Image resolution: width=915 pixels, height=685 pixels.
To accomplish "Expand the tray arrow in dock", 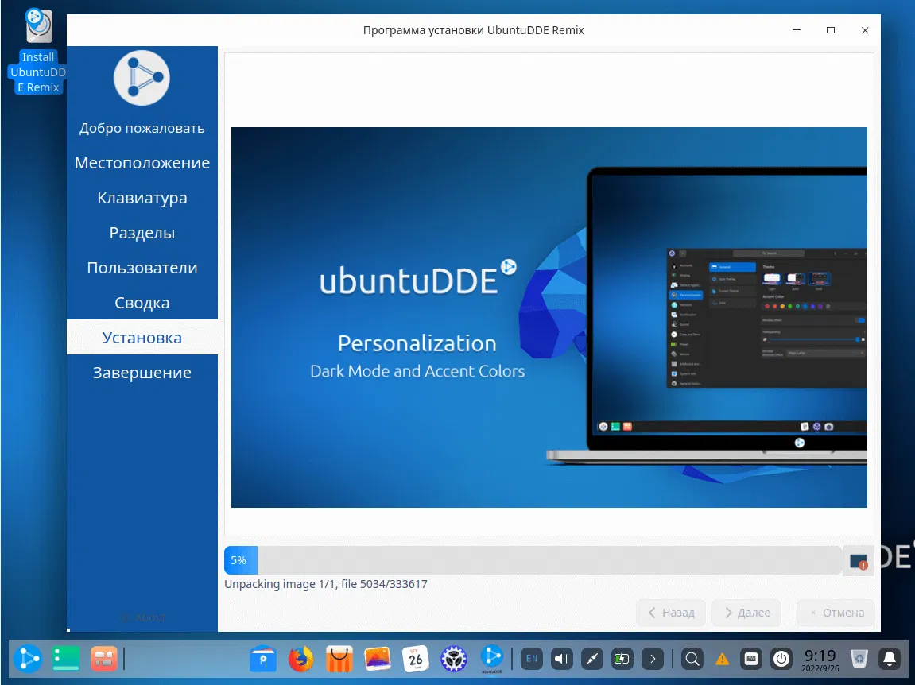I will click(653, 659).
